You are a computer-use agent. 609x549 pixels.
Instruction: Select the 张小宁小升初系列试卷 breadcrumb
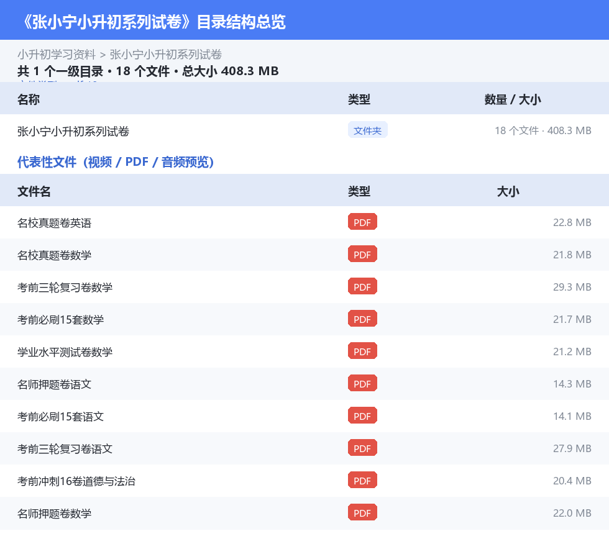point(166,55)
